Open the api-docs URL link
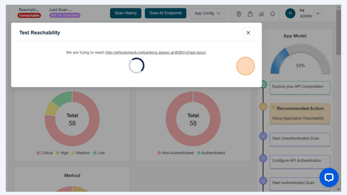Viewport: 347px width, 195px height. point(156,53)
